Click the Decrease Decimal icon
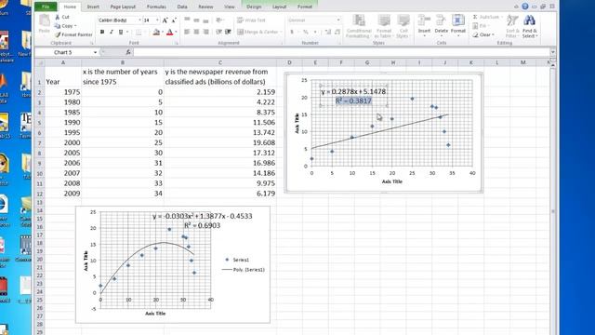 tap(337, 32)
